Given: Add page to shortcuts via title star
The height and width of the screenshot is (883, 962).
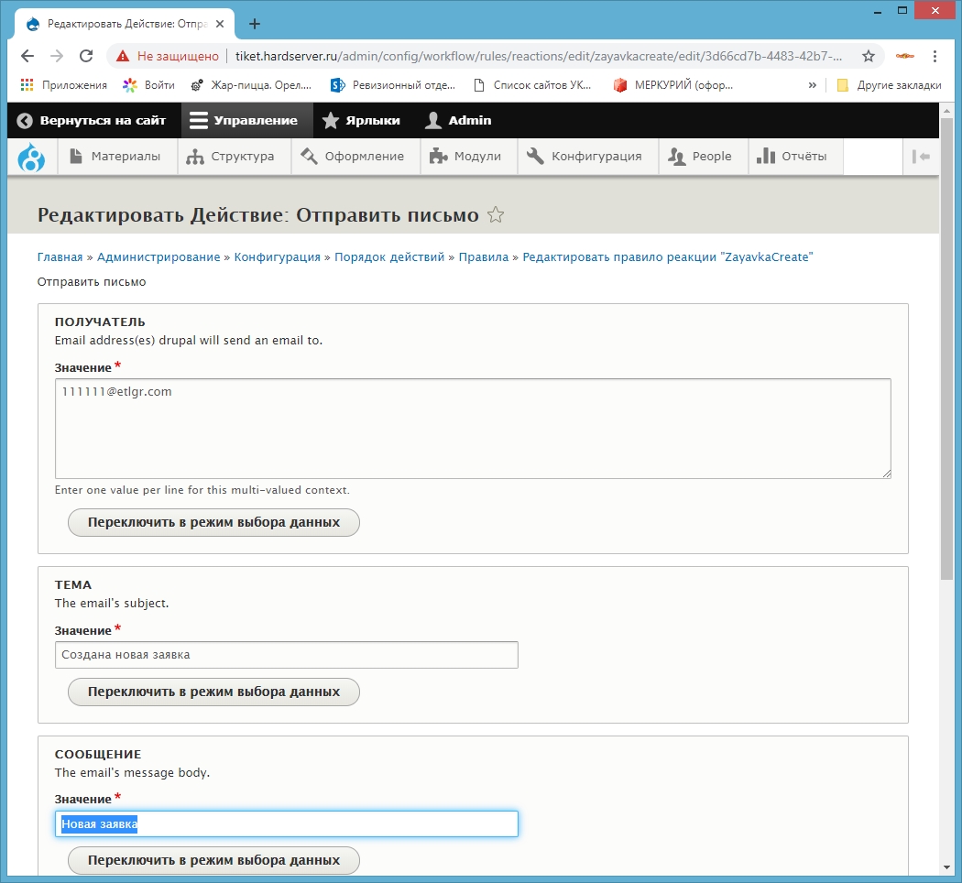Looking at the screenshot, I should (496, 215).
